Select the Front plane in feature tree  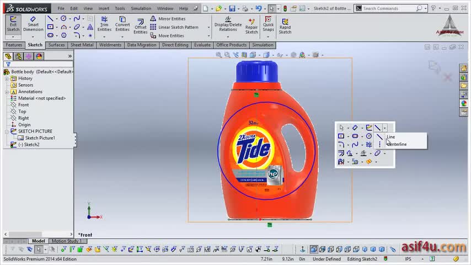click(x=23, y=105)
